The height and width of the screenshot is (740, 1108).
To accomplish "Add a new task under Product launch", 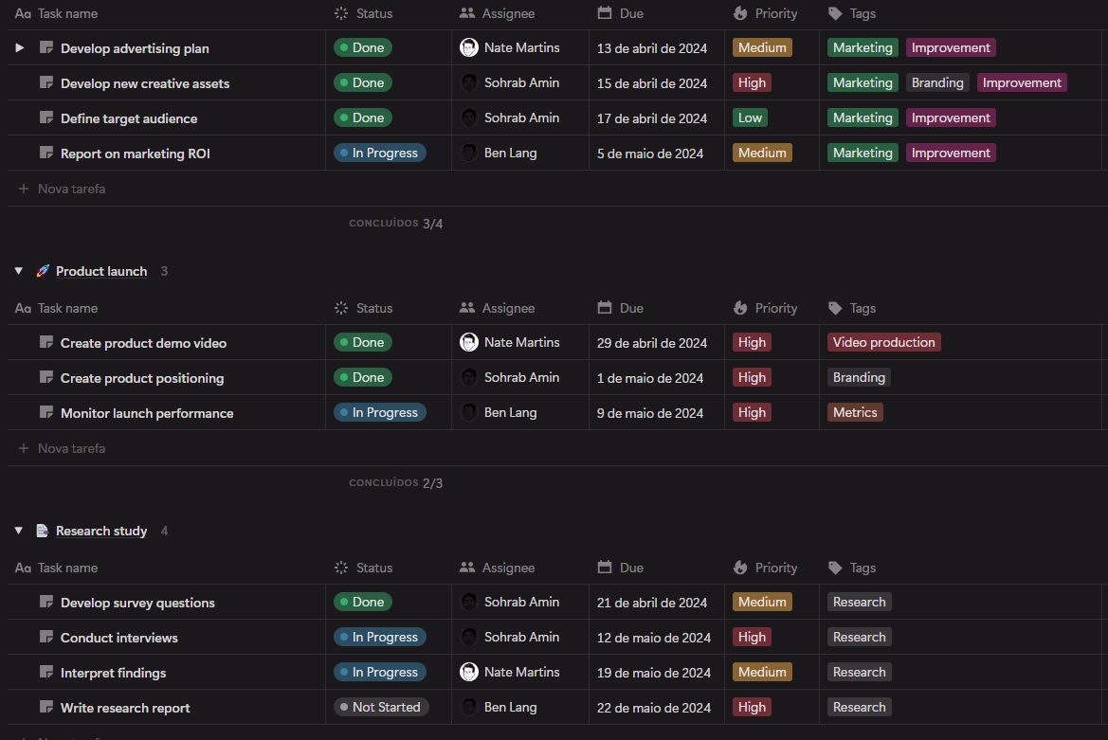I will 71,448.
